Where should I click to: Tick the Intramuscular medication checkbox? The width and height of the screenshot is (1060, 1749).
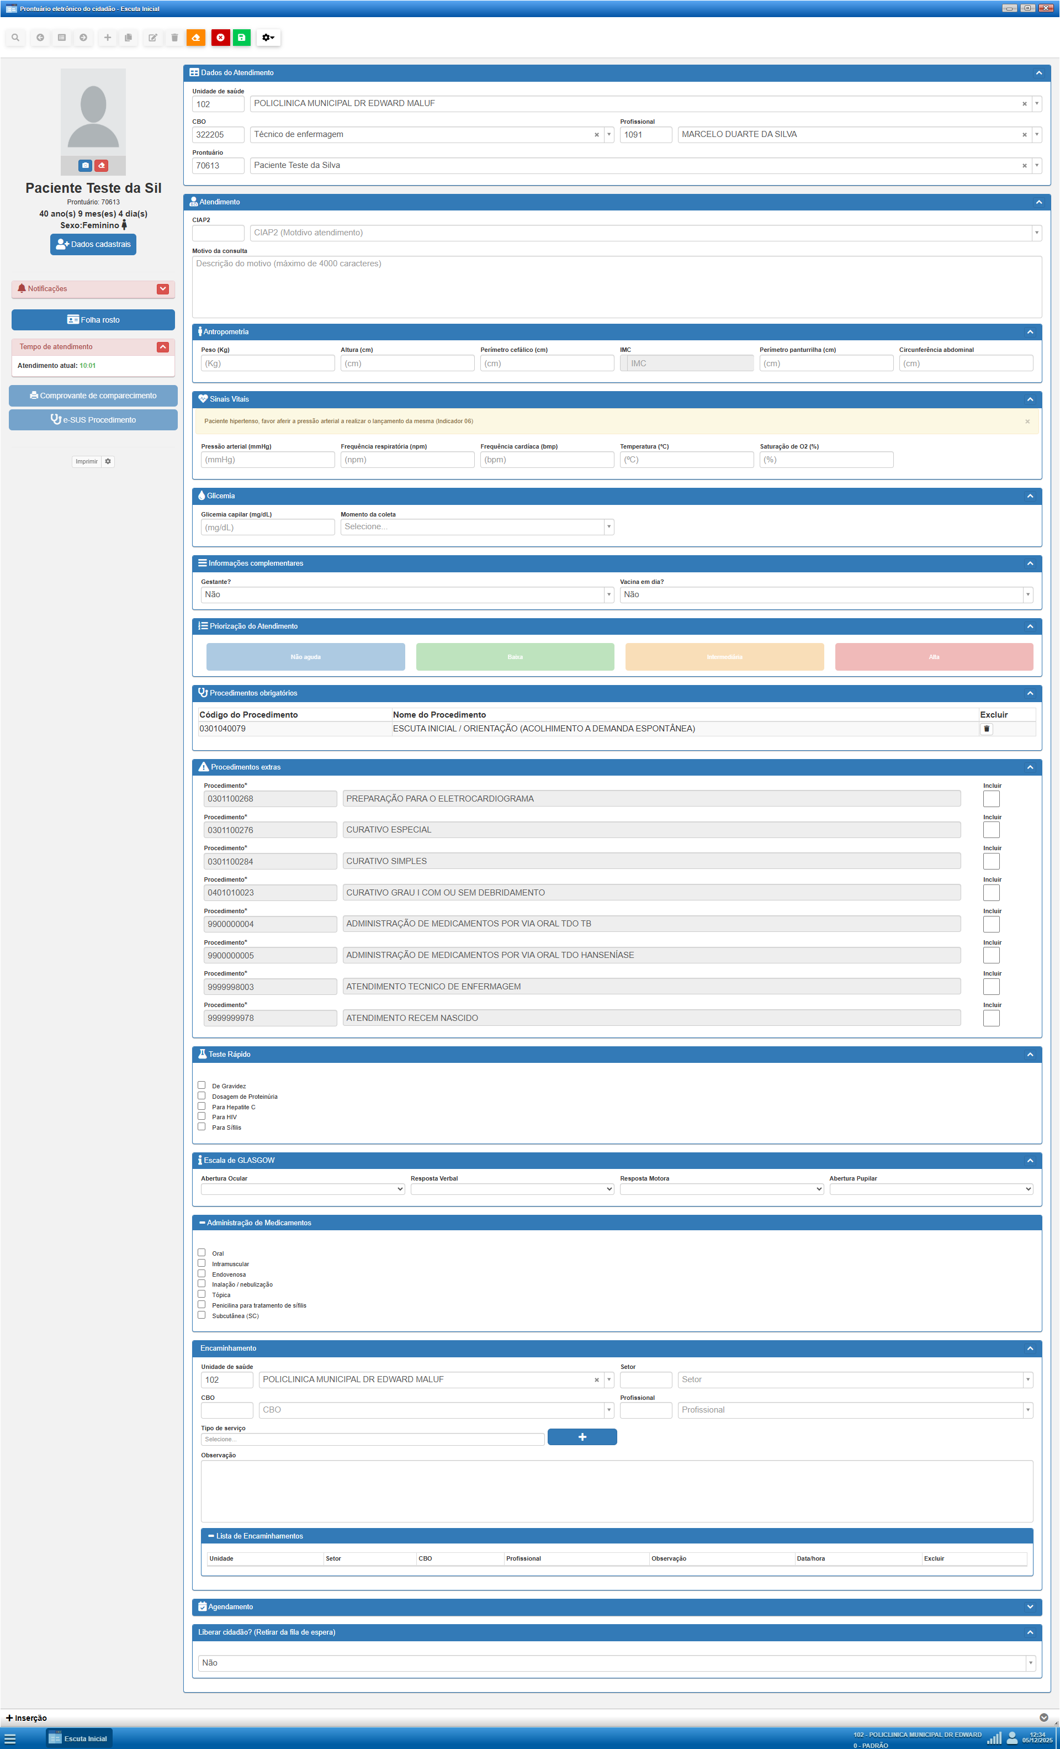202,1263
